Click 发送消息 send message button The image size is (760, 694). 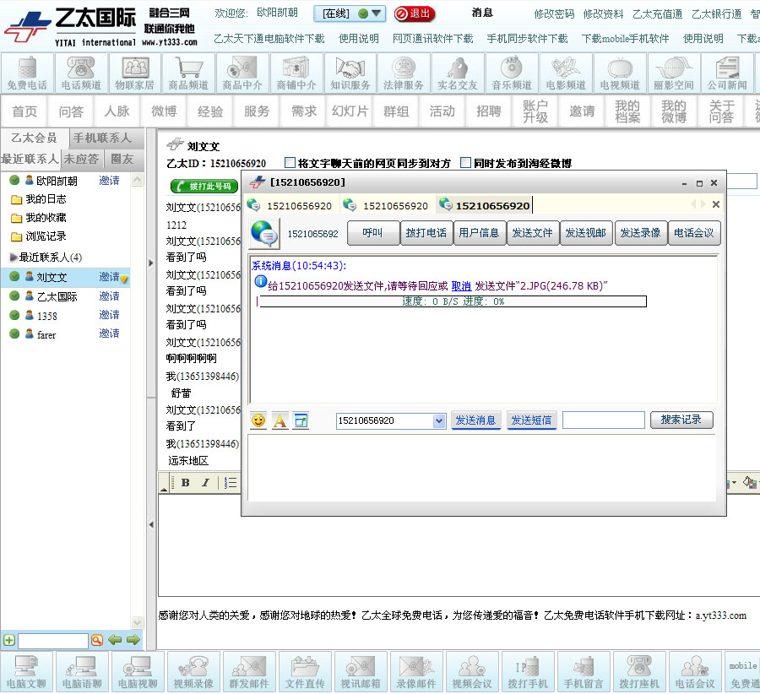tap(475, 420)
